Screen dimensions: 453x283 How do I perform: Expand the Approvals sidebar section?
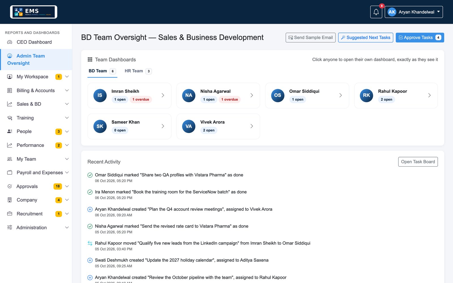(36, 186)
